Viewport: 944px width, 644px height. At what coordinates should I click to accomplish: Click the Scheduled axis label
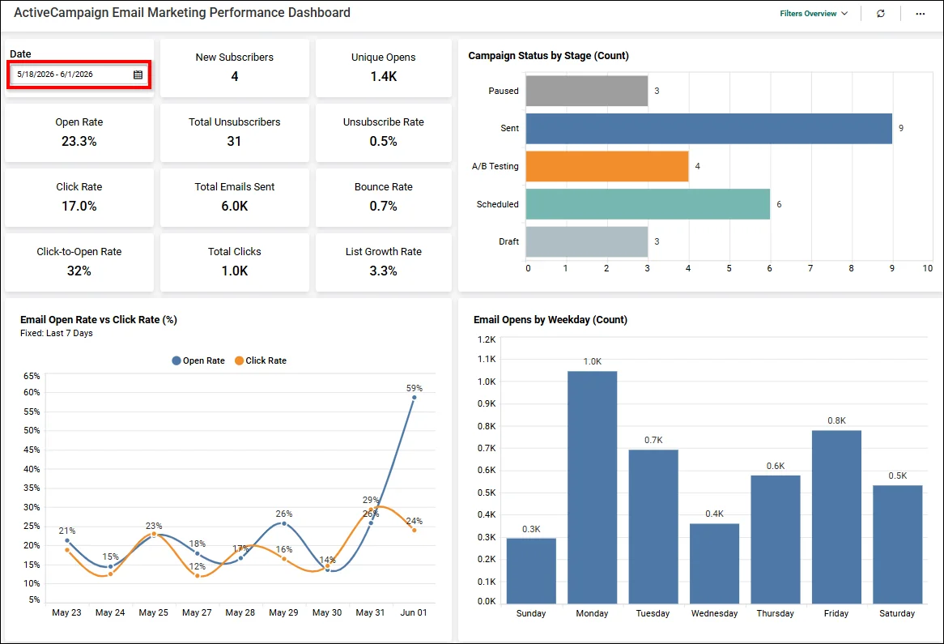[x=497, y=204]
